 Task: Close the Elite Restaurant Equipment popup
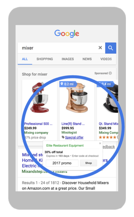(100, 143)
